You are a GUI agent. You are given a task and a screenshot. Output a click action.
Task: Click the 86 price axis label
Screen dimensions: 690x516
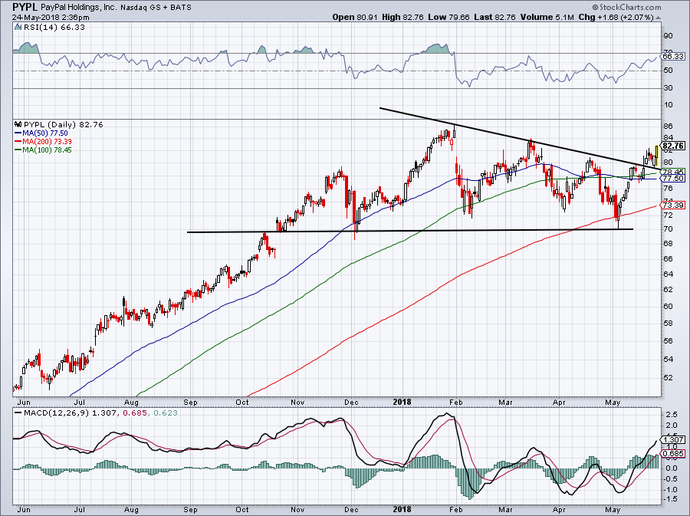668,126
